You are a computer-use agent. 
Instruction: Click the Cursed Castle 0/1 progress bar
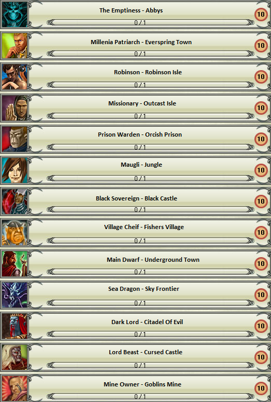[150, 365]
